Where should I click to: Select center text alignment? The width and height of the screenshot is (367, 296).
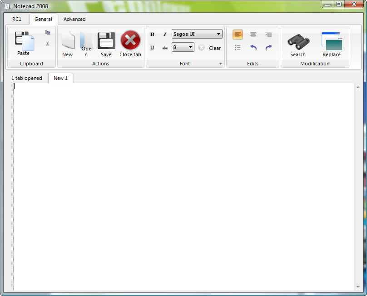253,35
